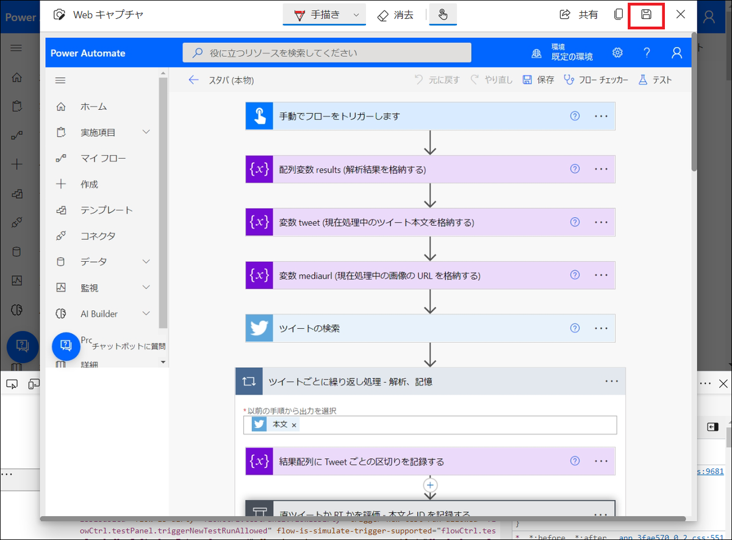
Task: Click help icon on 変数 mediaurl step
Action: point(575,275)
